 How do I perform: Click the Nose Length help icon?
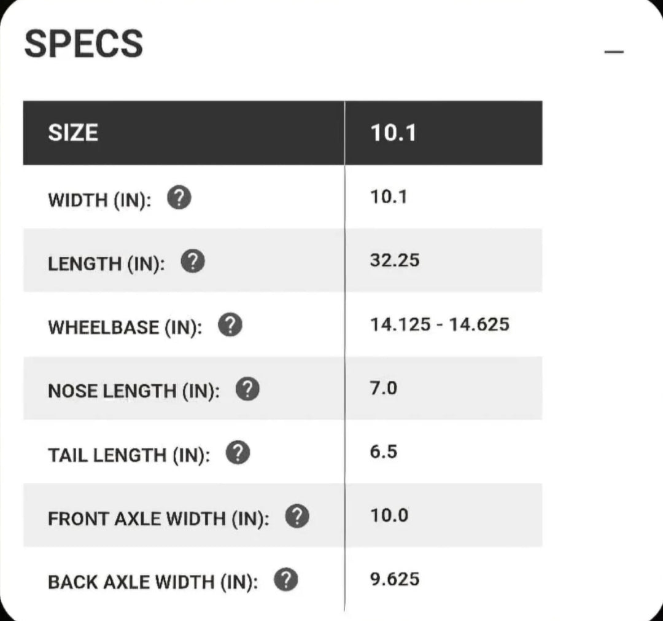click(247, 389)
